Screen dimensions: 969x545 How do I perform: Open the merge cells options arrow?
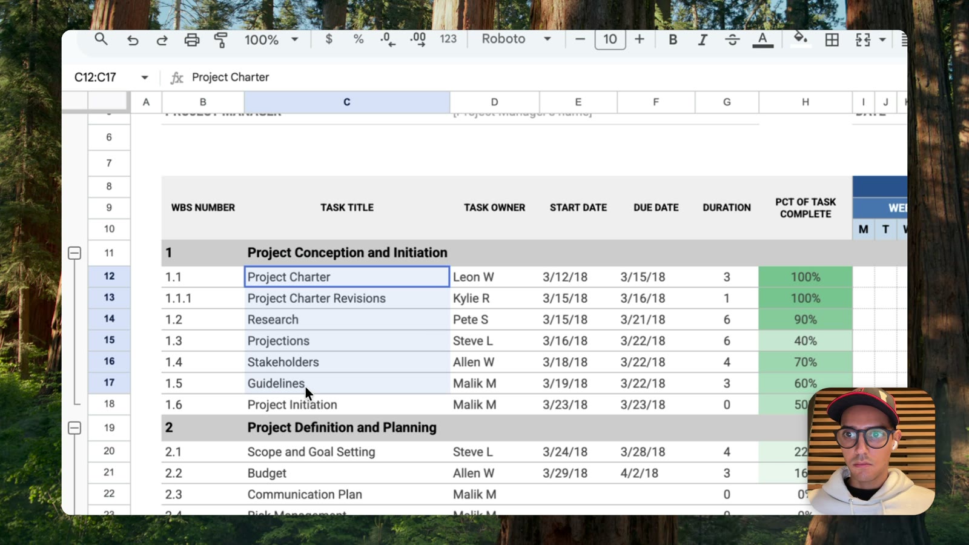(882, 40)
